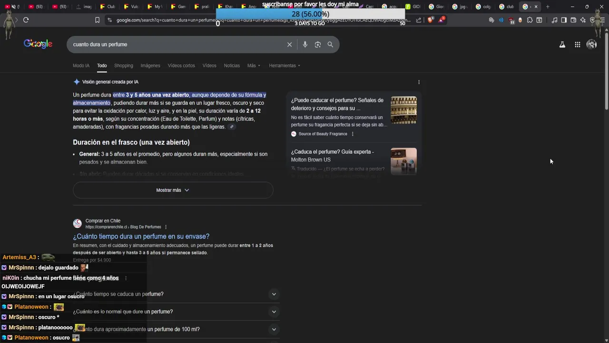The height and width of the screenshot is (343, 609).
Task: Open the Google apps grid
Action: pyautogui.click(x=577, y=44)
